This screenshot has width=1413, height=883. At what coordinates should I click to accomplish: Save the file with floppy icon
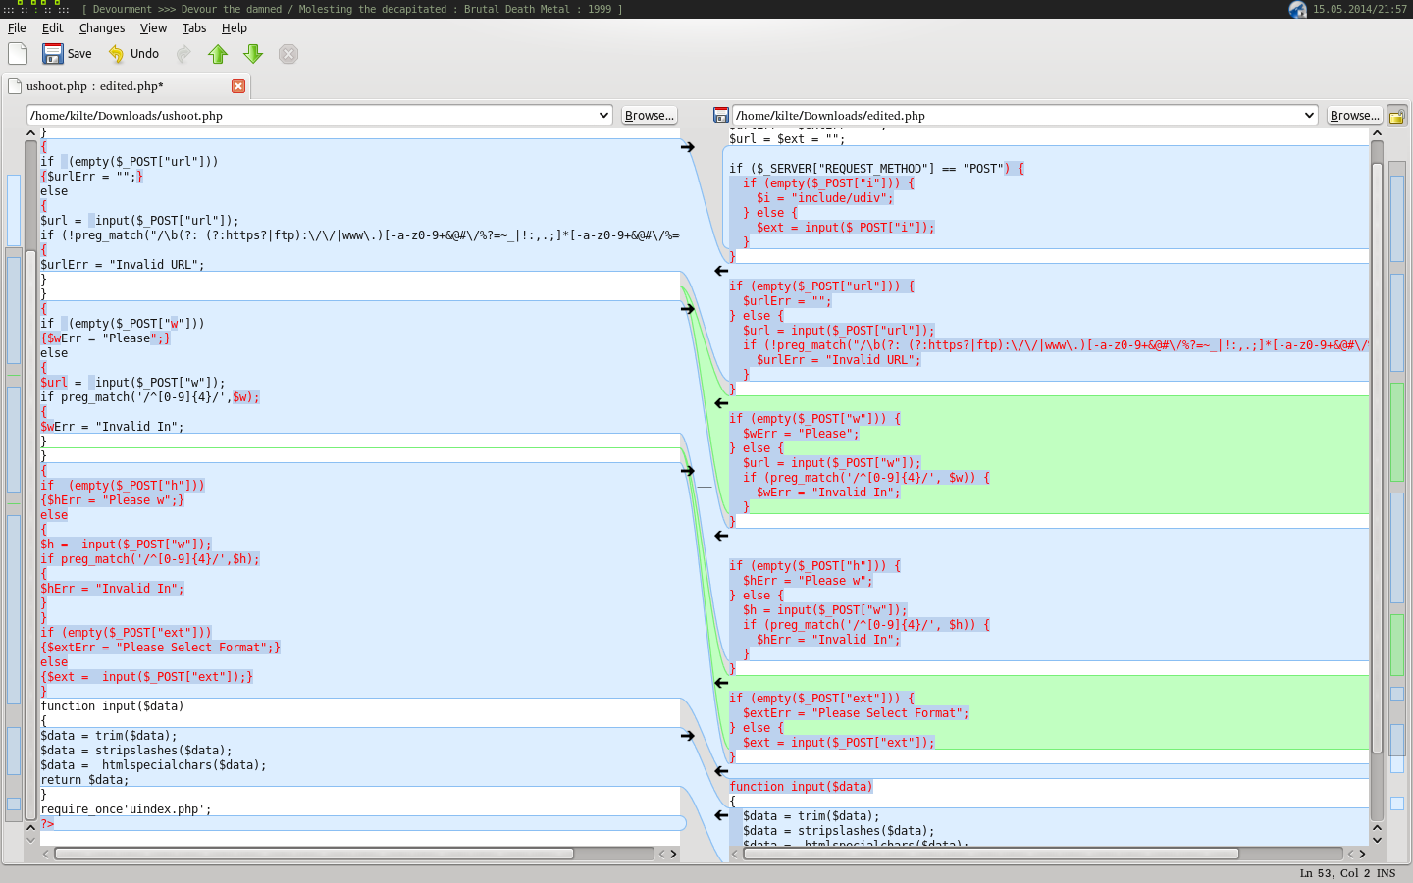pyautogui.click(x=67, y=54)
